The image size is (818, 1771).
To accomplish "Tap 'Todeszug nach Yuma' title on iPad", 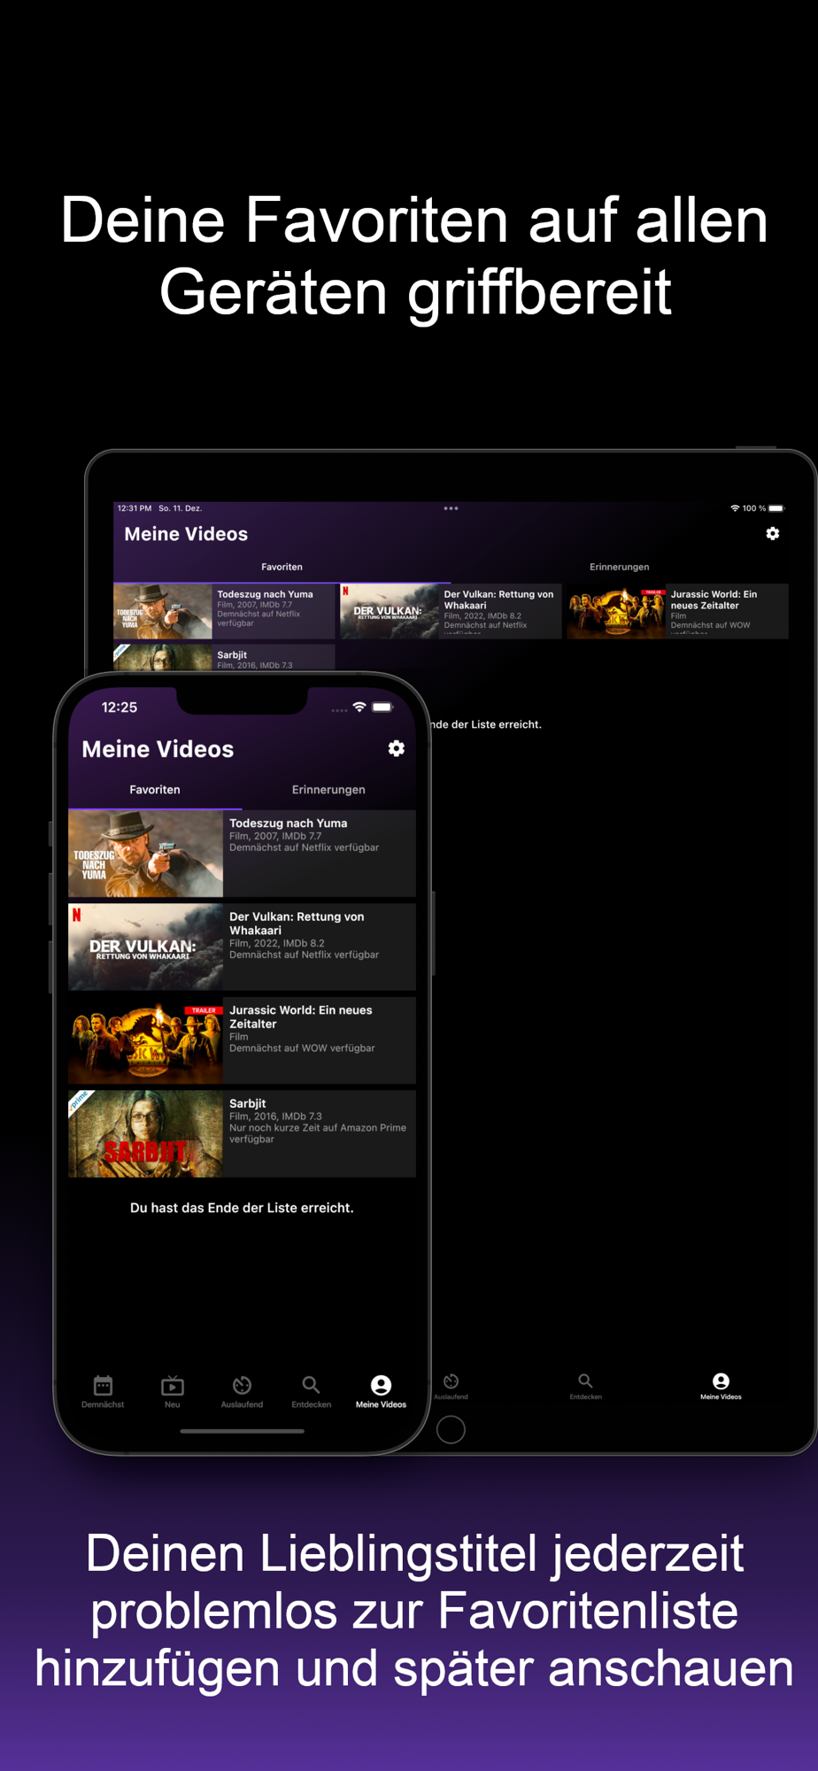I will click(x=265, y=594).
